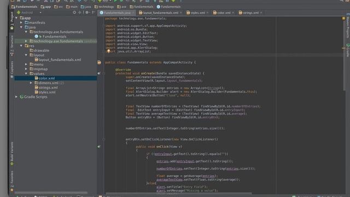The height and width of the screenshot is (197, 350).
Task: Click the override gutter marker beside onCreate
Action: (98, 73)
